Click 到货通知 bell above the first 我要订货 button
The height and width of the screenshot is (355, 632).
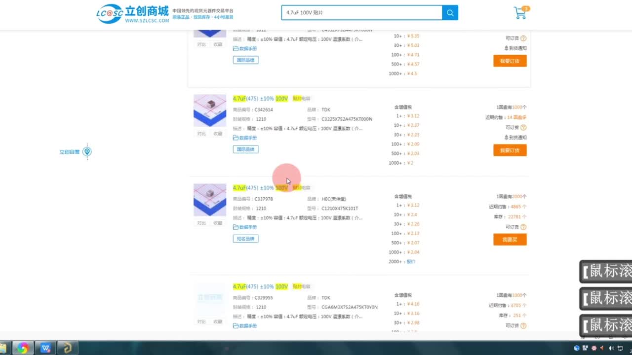[x=515, y=48]
